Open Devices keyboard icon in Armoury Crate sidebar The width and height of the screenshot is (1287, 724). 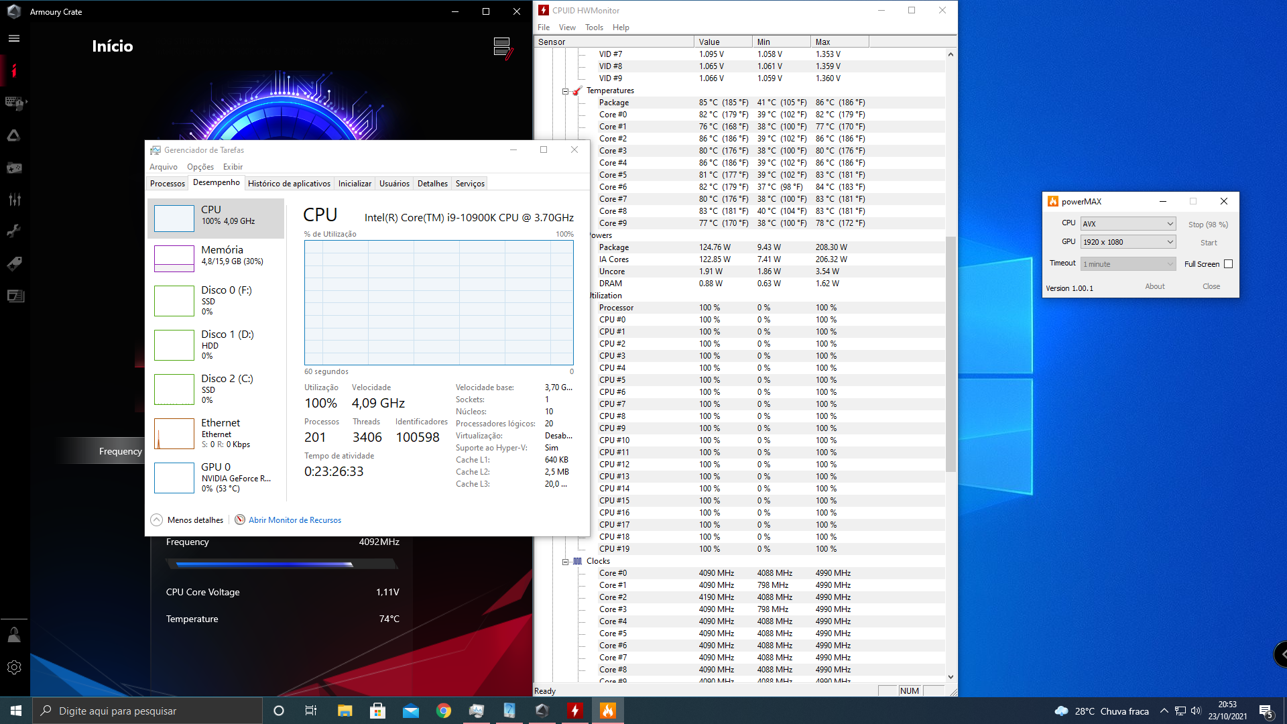[x=14, y=103]
